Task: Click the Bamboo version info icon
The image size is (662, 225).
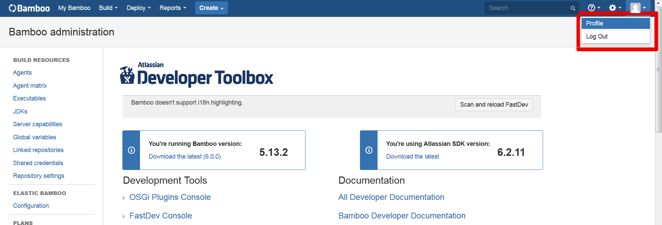Action: tap(131, 150)
